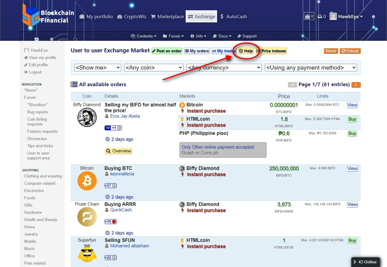Open the Support page
The image size is (387, 267).
click(247, 36)
